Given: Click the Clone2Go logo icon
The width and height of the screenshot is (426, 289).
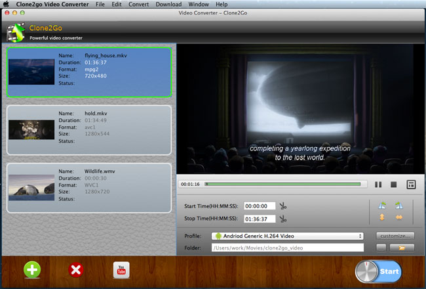Looking at the screenshot, I should [x=16, y=32].
